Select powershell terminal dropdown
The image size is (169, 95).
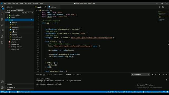(140, 75)
